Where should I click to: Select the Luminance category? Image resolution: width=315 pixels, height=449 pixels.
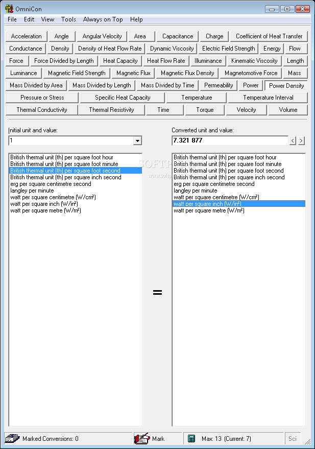tap(23, 74)
